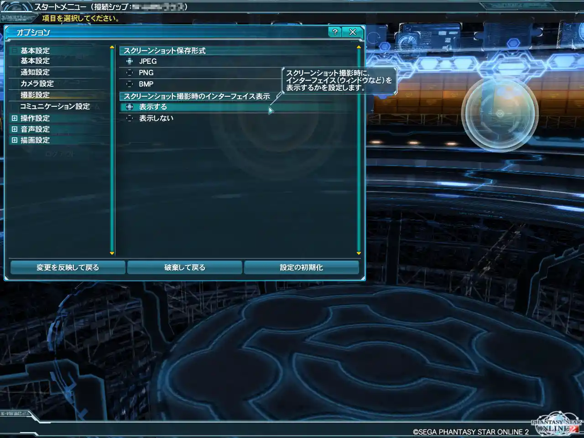584x438 pixels.
Task: Click sidebar scrollbar down arrow
Action: 112,253
